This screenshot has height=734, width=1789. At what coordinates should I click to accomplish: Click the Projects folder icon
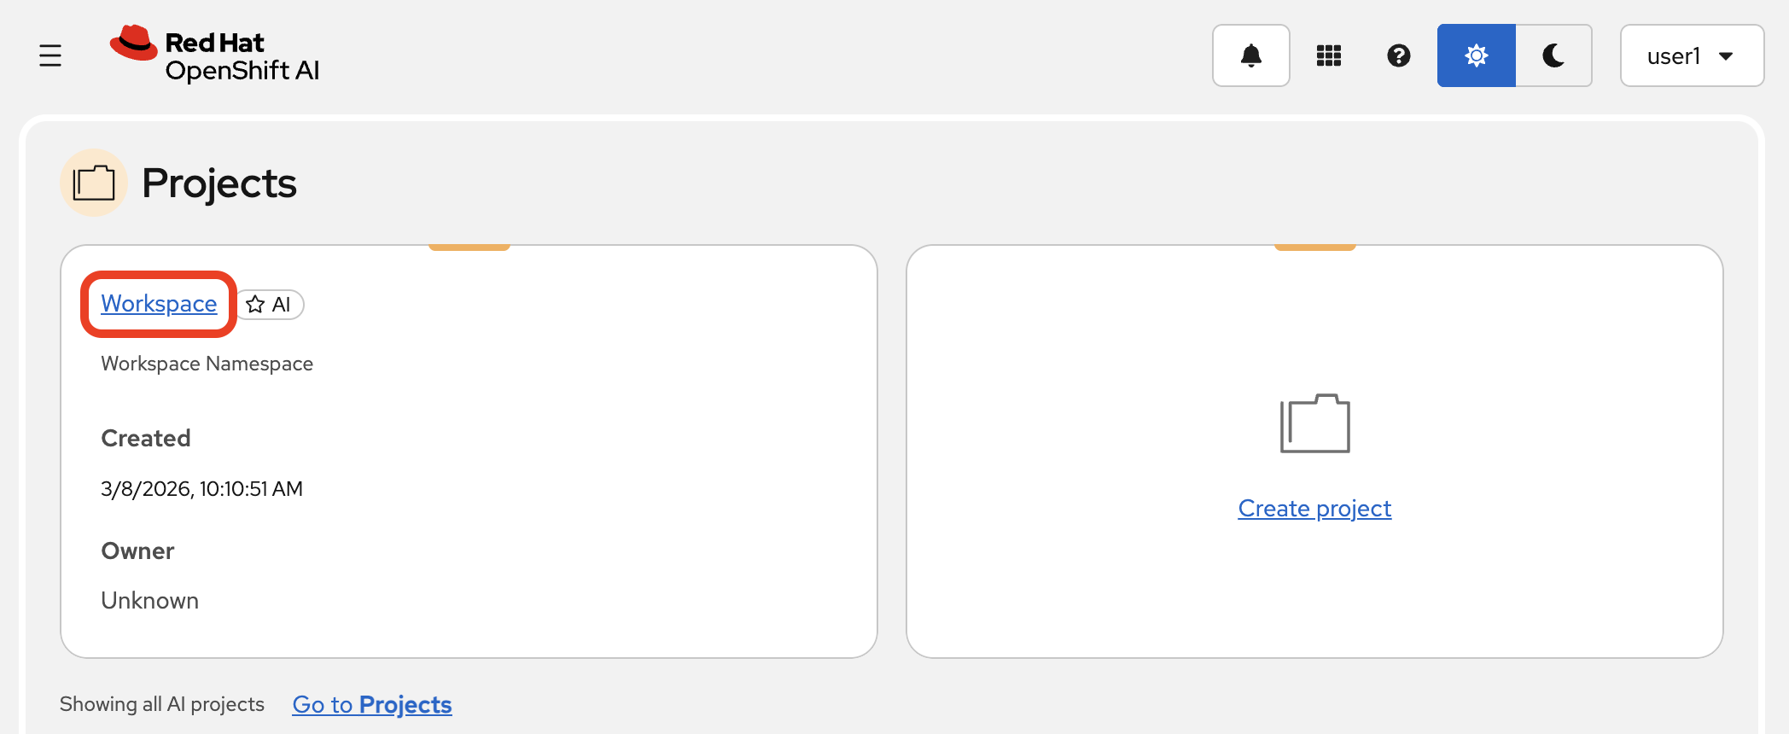pos(94,182)
